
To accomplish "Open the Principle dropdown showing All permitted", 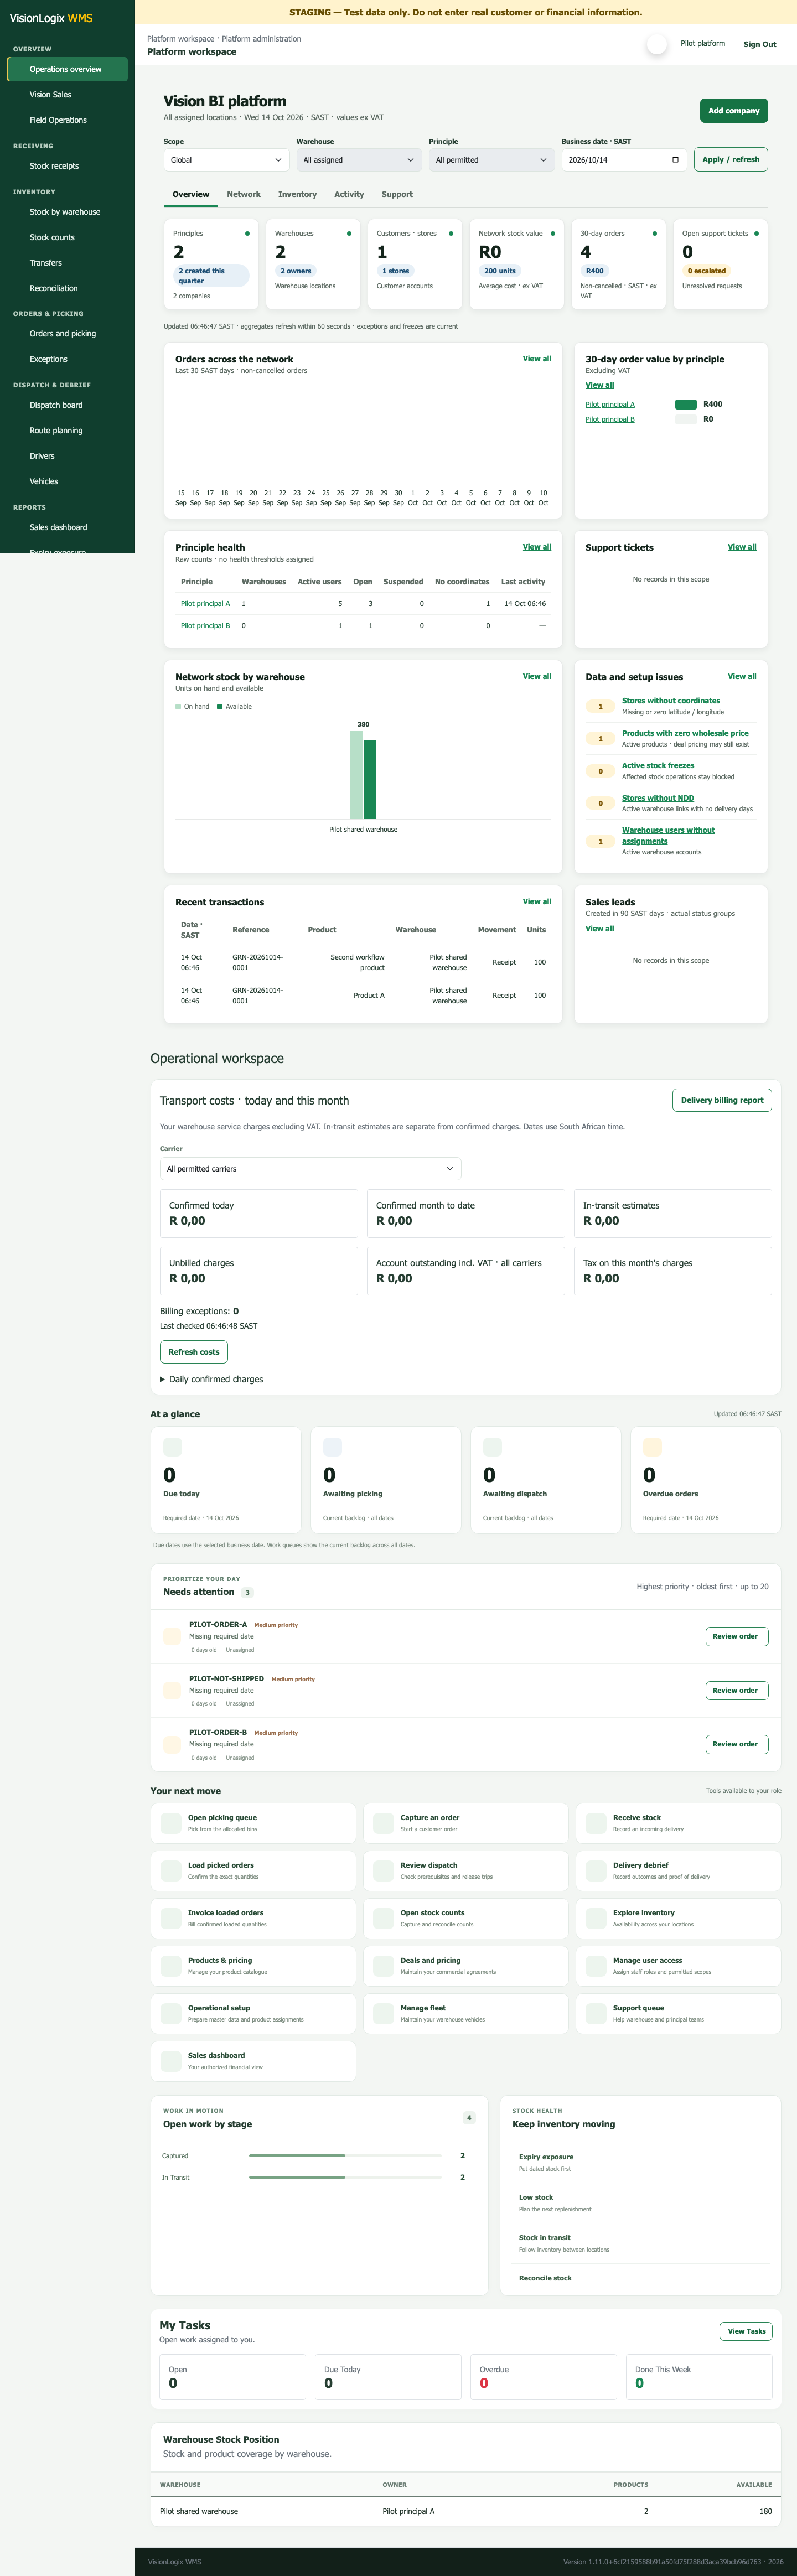I will pyautogui.click(x=491, y=160).
